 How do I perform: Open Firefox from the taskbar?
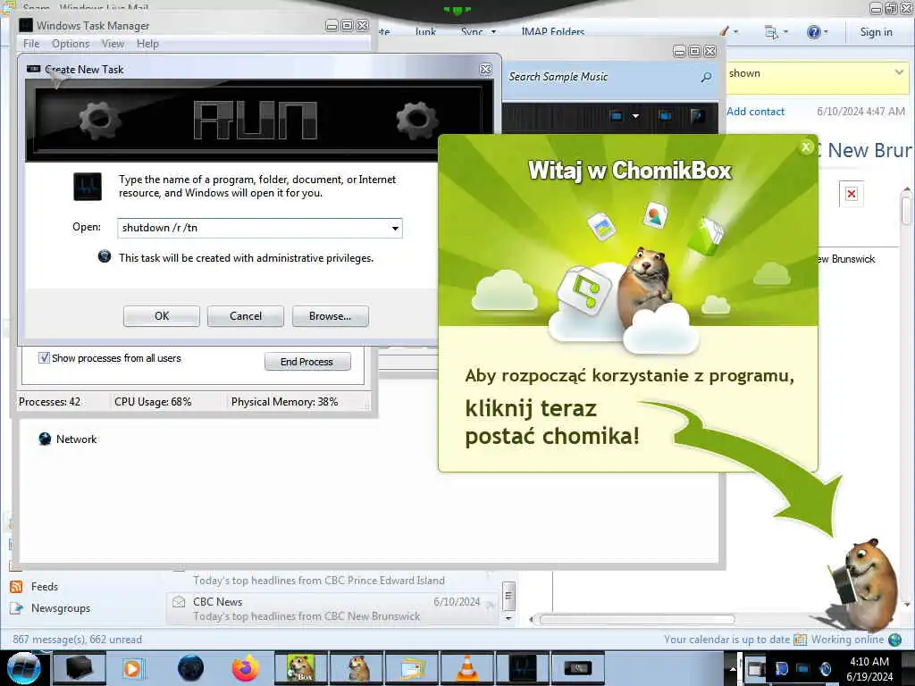246,668
